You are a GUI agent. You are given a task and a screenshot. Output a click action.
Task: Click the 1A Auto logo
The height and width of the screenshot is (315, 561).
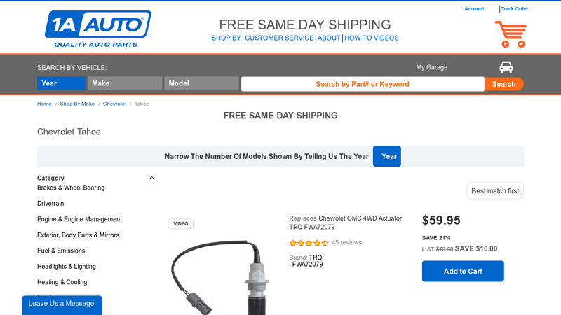click(x=97, y=29)
